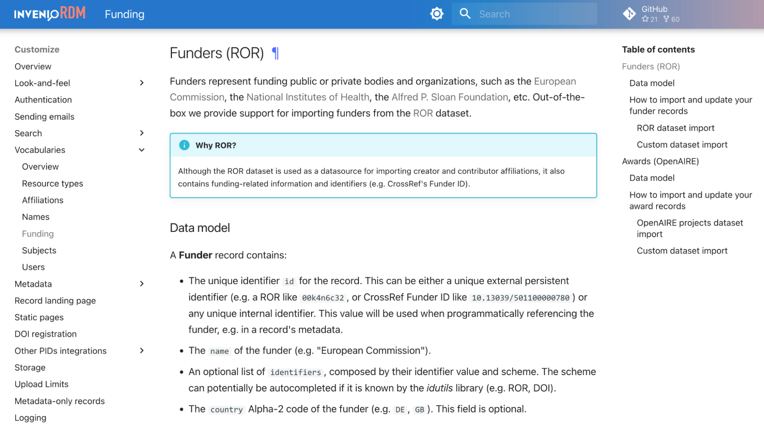Toggle the Vocabularies collapse arrow
The width and height of the screenshot is (764, 424).
141,149
